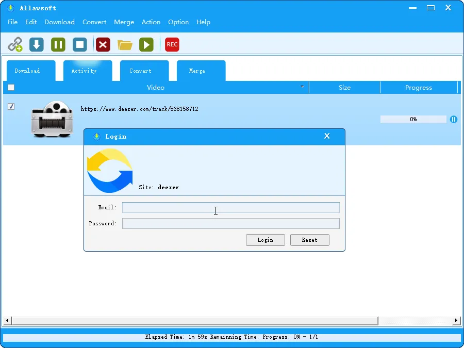Viewport: 464px width, 348px height.
Task: Pause downloads using the green pause icon
Action: point(58,45)
